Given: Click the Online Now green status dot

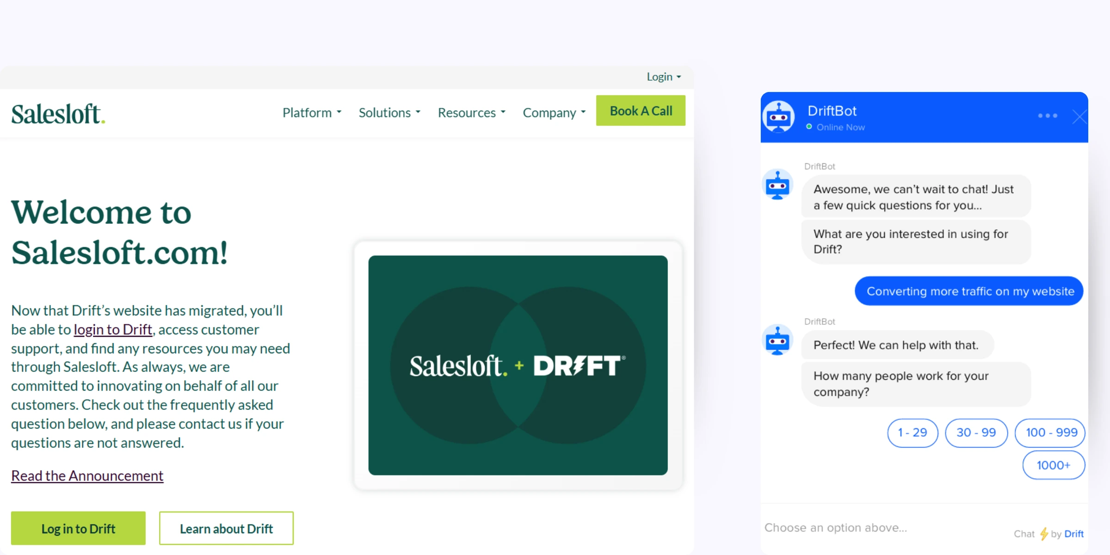Looking at the screenshot, I should [809, 127].
